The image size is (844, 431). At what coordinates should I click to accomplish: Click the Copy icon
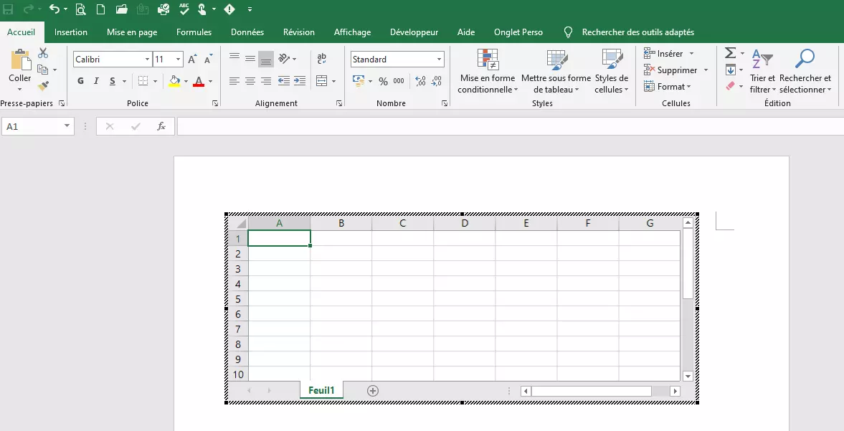click(x=42, y=70)
